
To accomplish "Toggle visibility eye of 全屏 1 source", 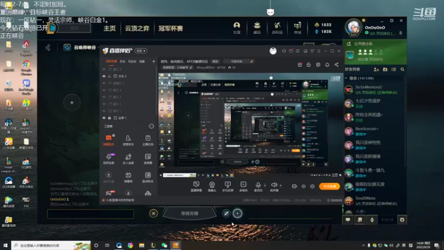I will (x=104, y=118).
